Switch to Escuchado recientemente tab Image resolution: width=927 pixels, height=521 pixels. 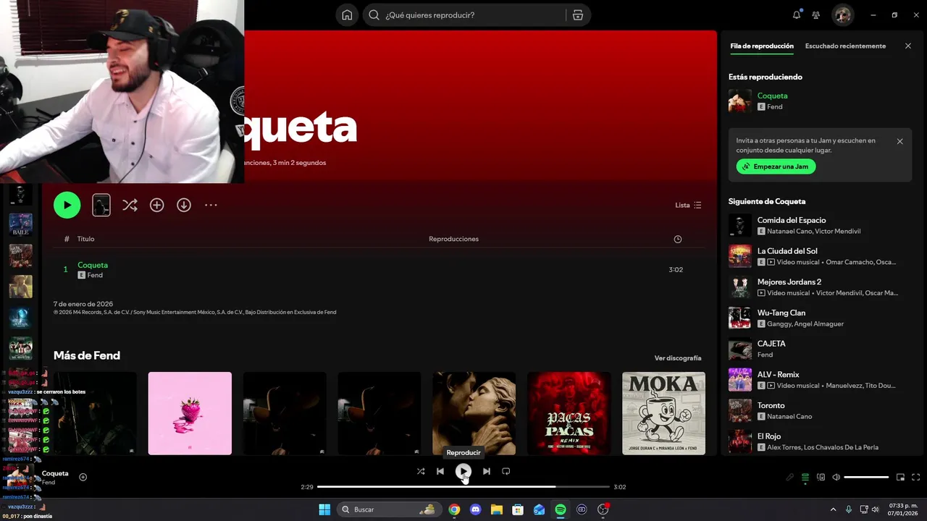click(x=845, y=46)
